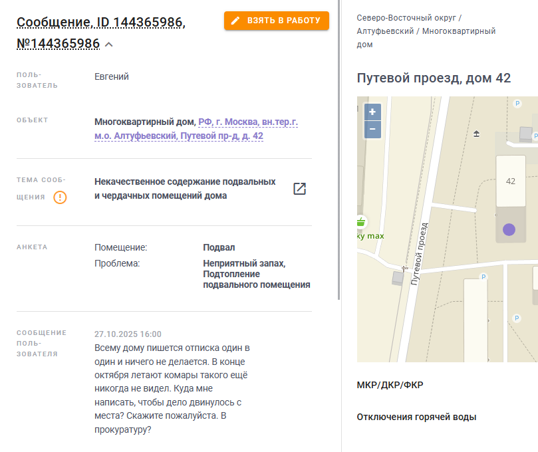The width and height of the screenshot is (538, 452).
Task: Click the purple location marker on map
Action: pos(509,229)
